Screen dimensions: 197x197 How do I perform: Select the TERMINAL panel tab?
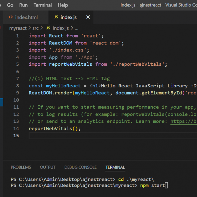click(x=115, y=167)
